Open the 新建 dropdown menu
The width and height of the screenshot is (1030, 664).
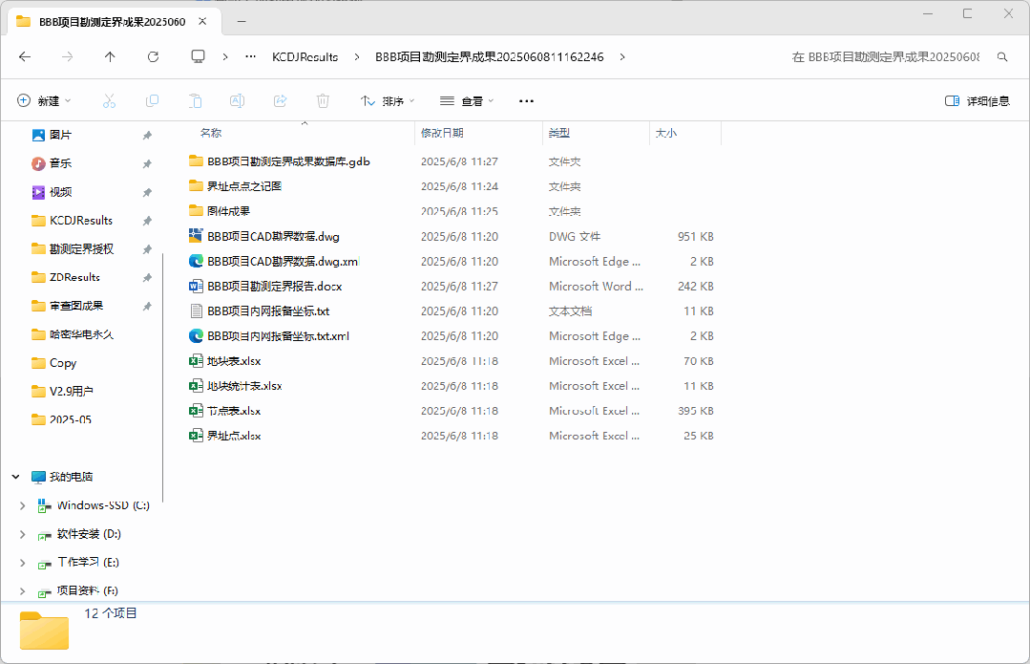44,100
